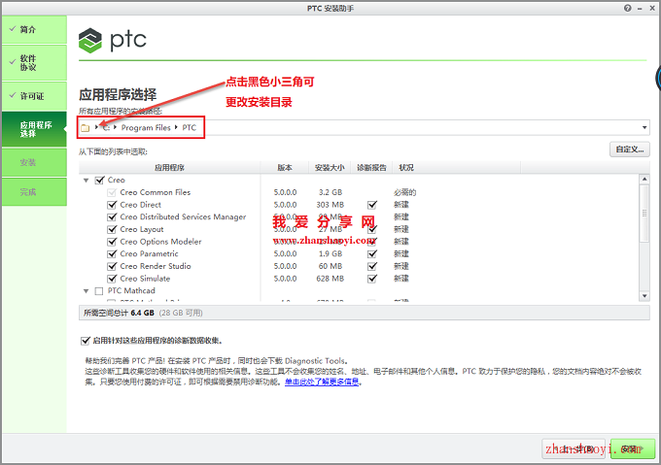The width and height of the screenshot is (661, 465).
Task: Uncheck Creo Render Studio checkbox
Action: (112, 266)
